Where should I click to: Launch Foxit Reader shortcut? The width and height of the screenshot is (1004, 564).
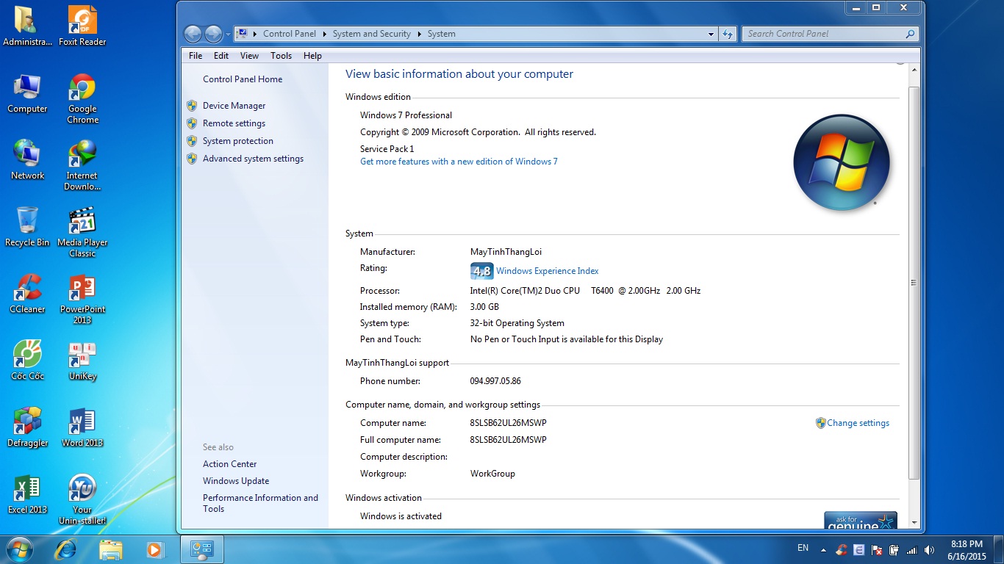point(82,19)
